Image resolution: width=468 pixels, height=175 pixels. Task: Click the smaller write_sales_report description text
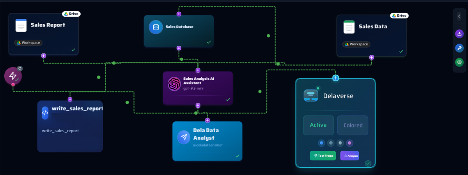coord(60,131)
